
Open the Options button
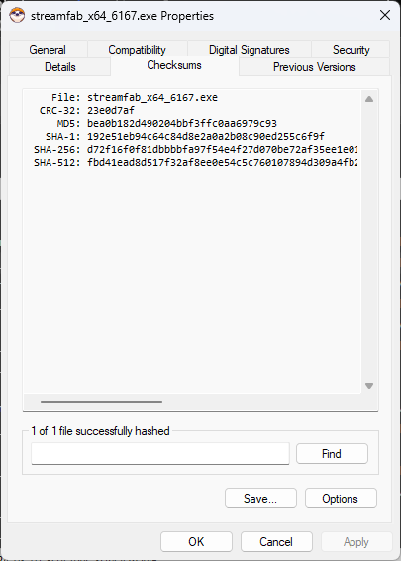pyautogui.click(x=341, y=498)
